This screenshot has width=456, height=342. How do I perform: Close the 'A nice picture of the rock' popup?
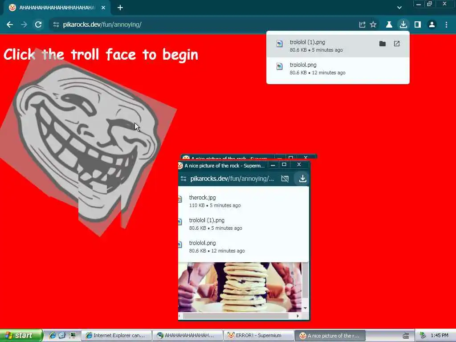[x=299, y=165]
